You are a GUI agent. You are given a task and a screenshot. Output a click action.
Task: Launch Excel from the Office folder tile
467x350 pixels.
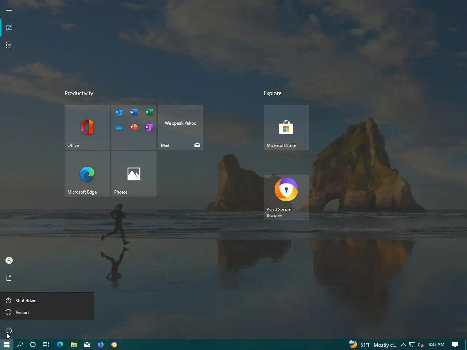tap(149, 112)
